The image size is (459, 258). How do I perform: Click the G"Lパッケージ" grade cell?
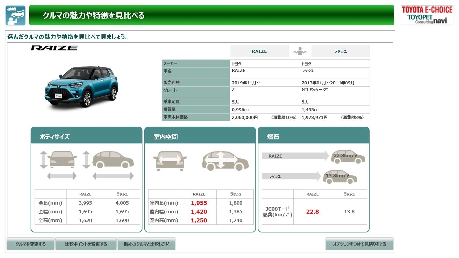pos(335,92)
